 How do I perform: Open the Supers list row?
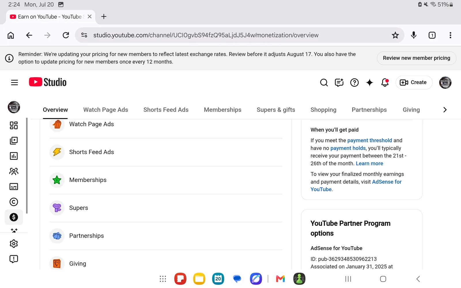point(166,208)
